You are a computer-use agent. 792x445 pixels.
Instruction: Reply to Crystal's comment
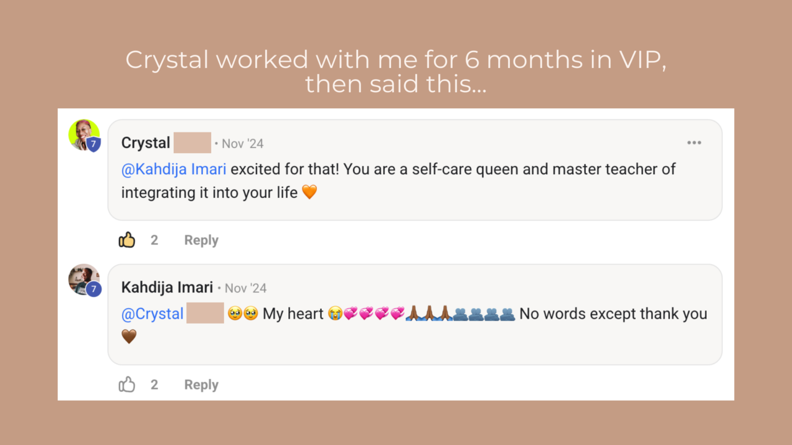click(x=201, y=240)
